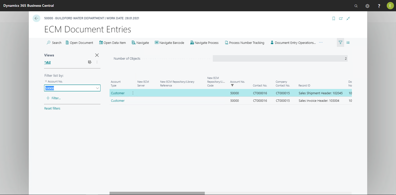Click the collapse page arrows icon

point(348,19)
